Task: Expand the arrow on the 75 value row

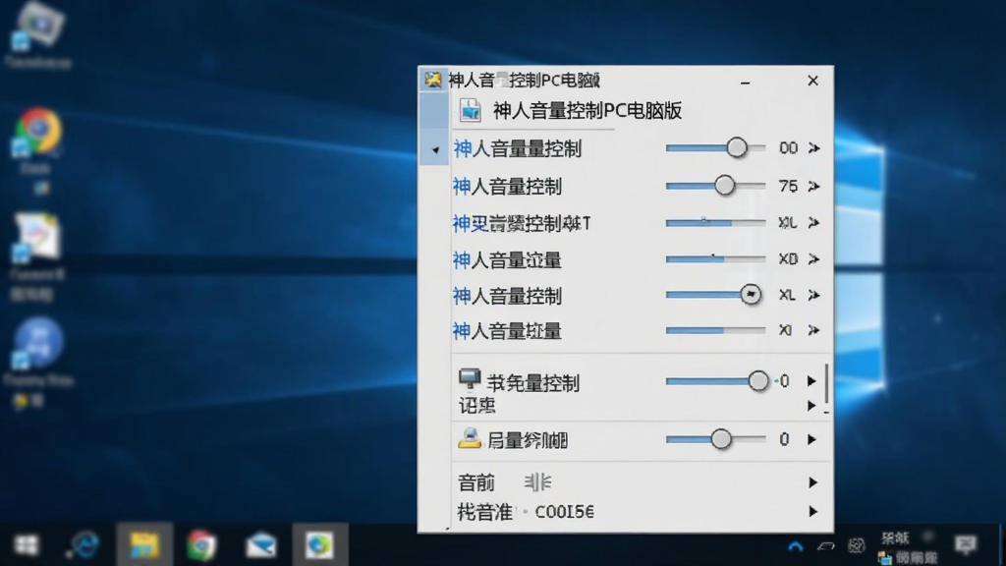Action: point(814,186)
